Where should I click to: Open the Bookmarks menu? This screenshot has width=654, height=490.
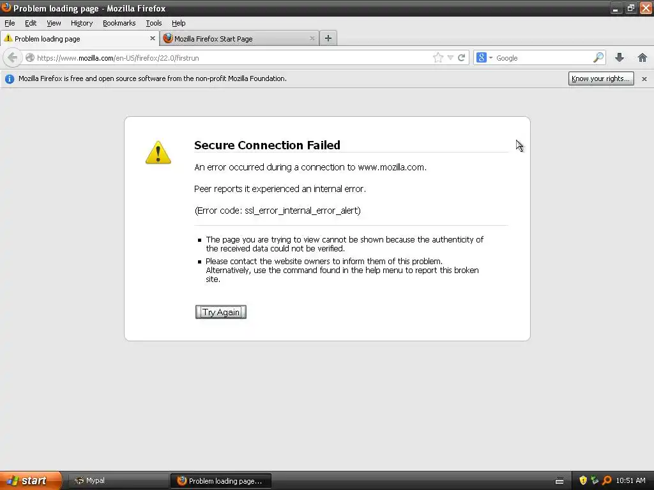point(119,23)
